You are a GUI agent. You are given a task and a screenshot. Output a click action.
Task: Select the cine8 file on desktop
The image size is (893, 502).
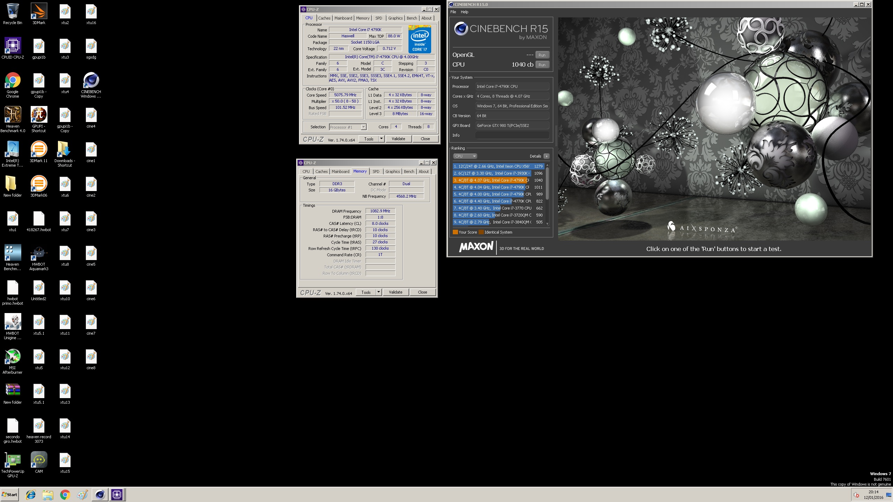[91, 359]
